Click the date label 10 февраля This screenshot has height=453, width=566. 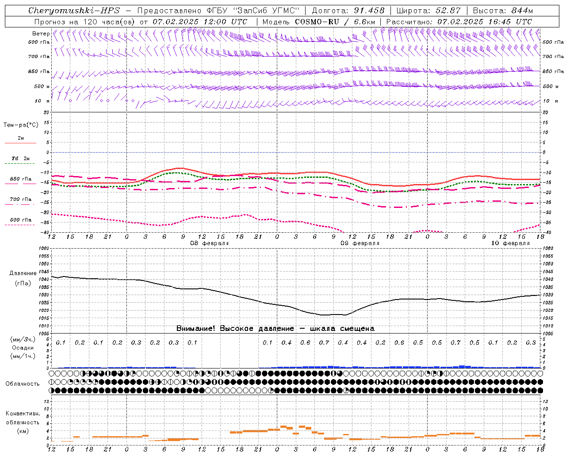(510, 243)
